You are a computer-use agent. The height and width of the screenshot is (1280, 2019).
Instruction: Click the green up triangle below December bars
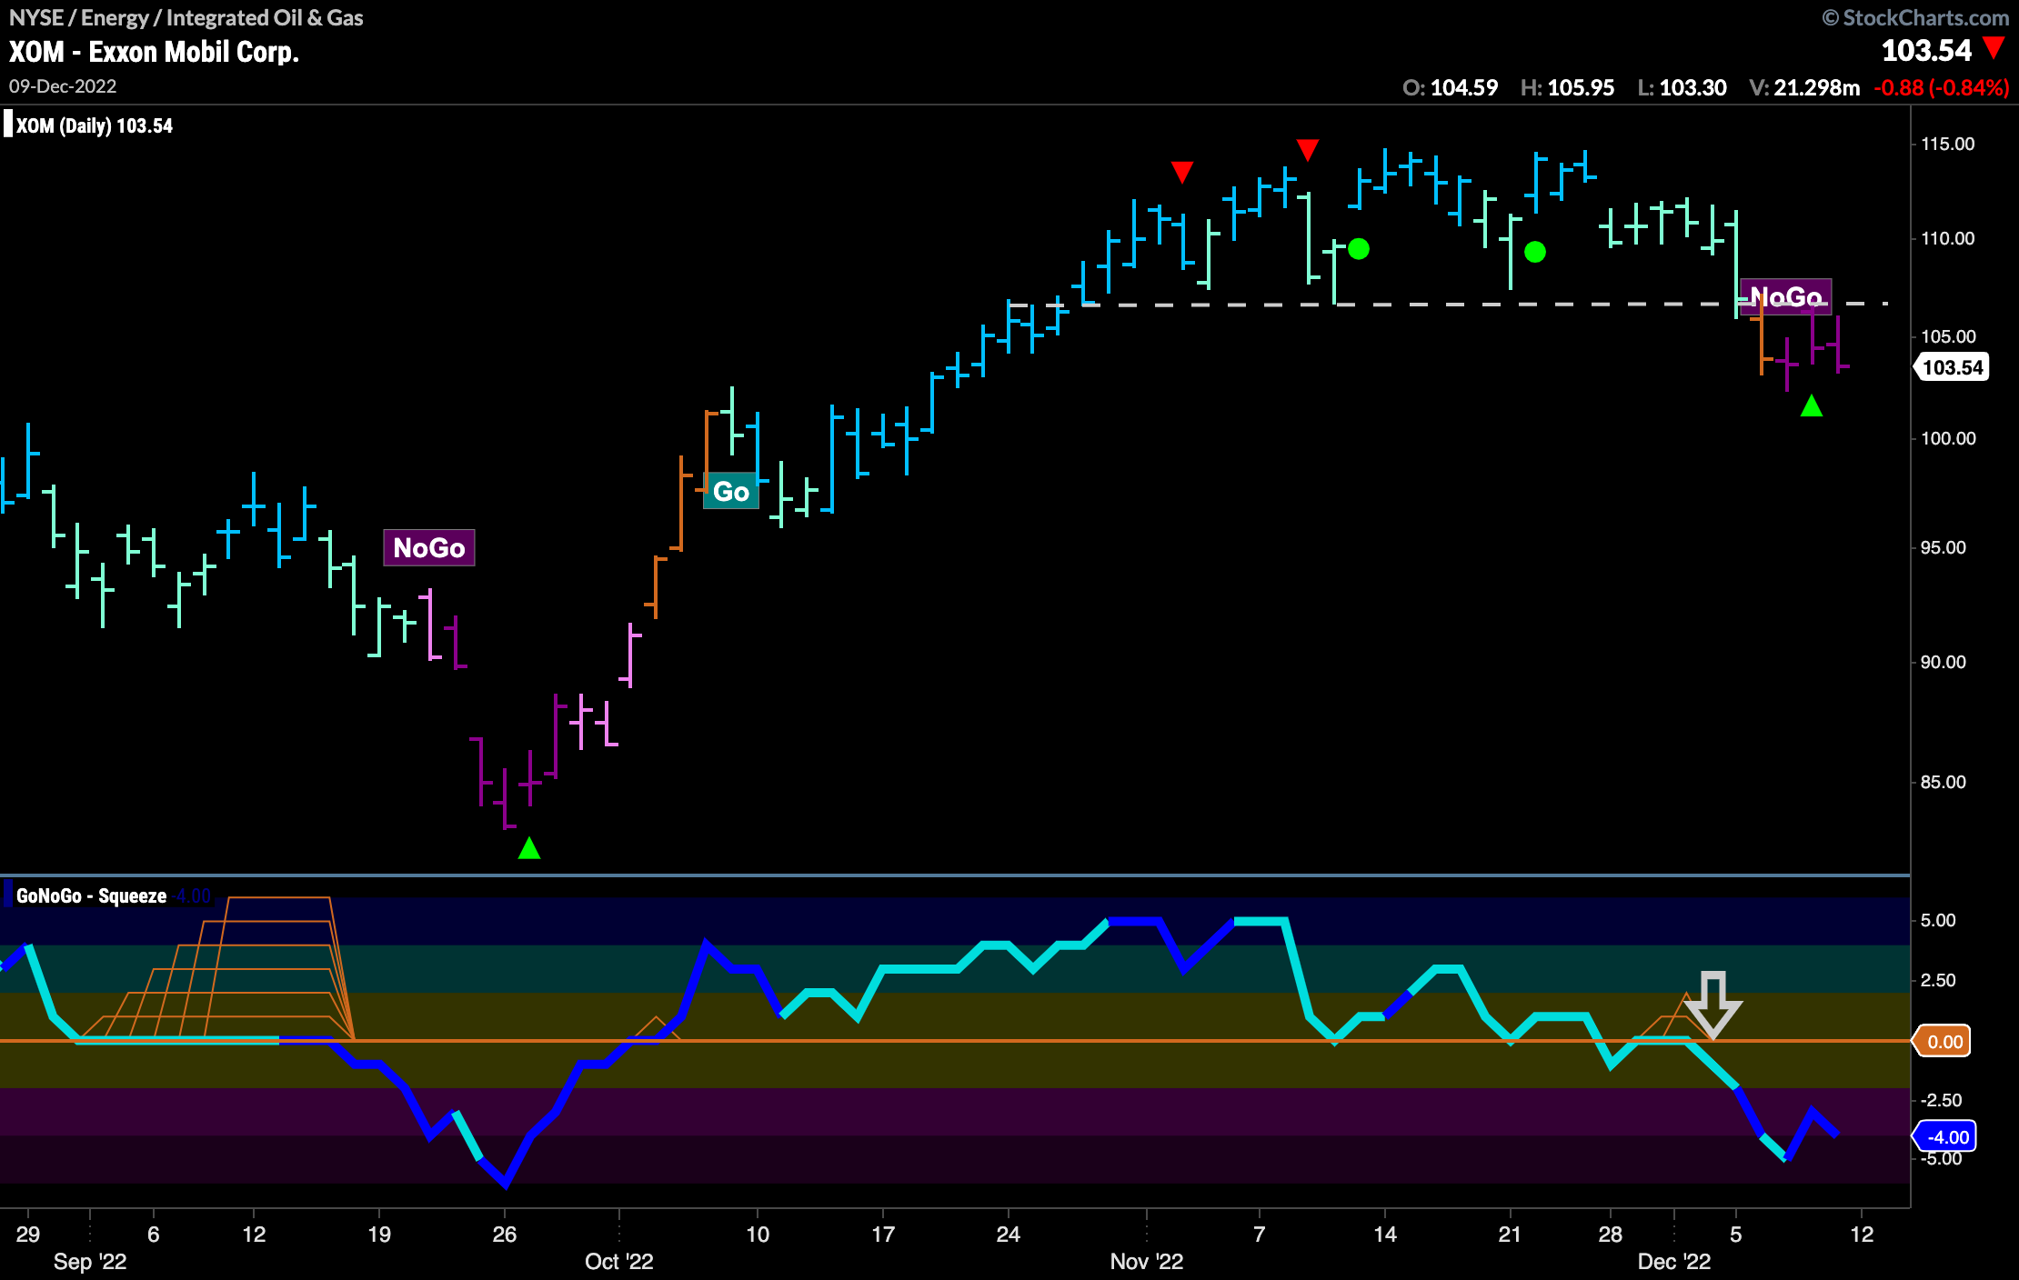[x=1812, y=406]
